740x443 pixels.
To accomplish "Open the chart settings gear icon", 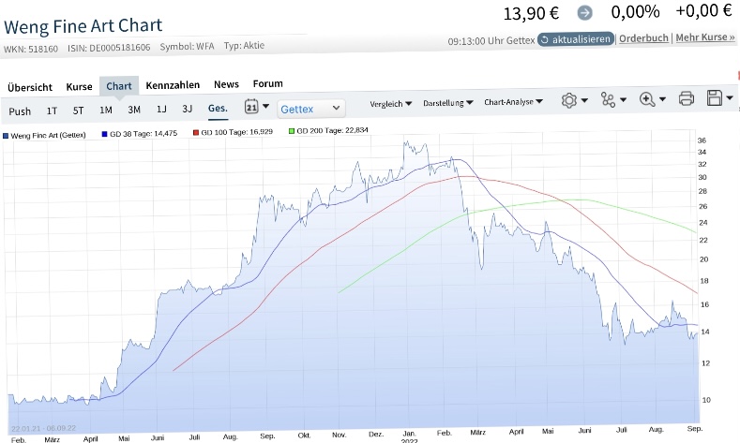I will (x=568, y=100).
